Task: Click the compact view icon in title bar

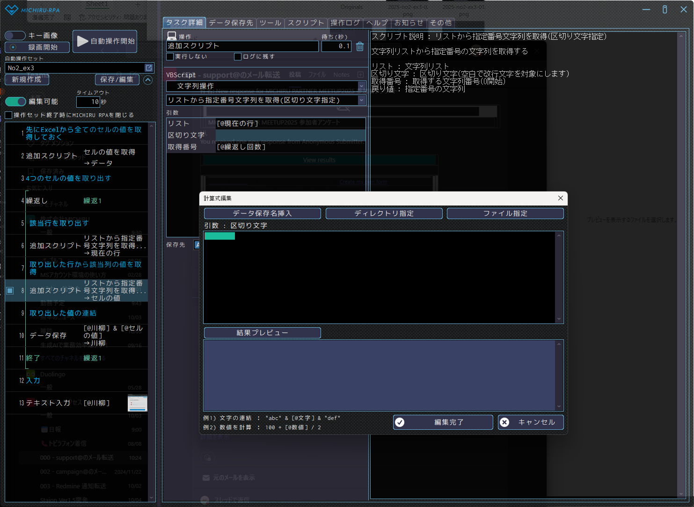Action: point(665,9)
